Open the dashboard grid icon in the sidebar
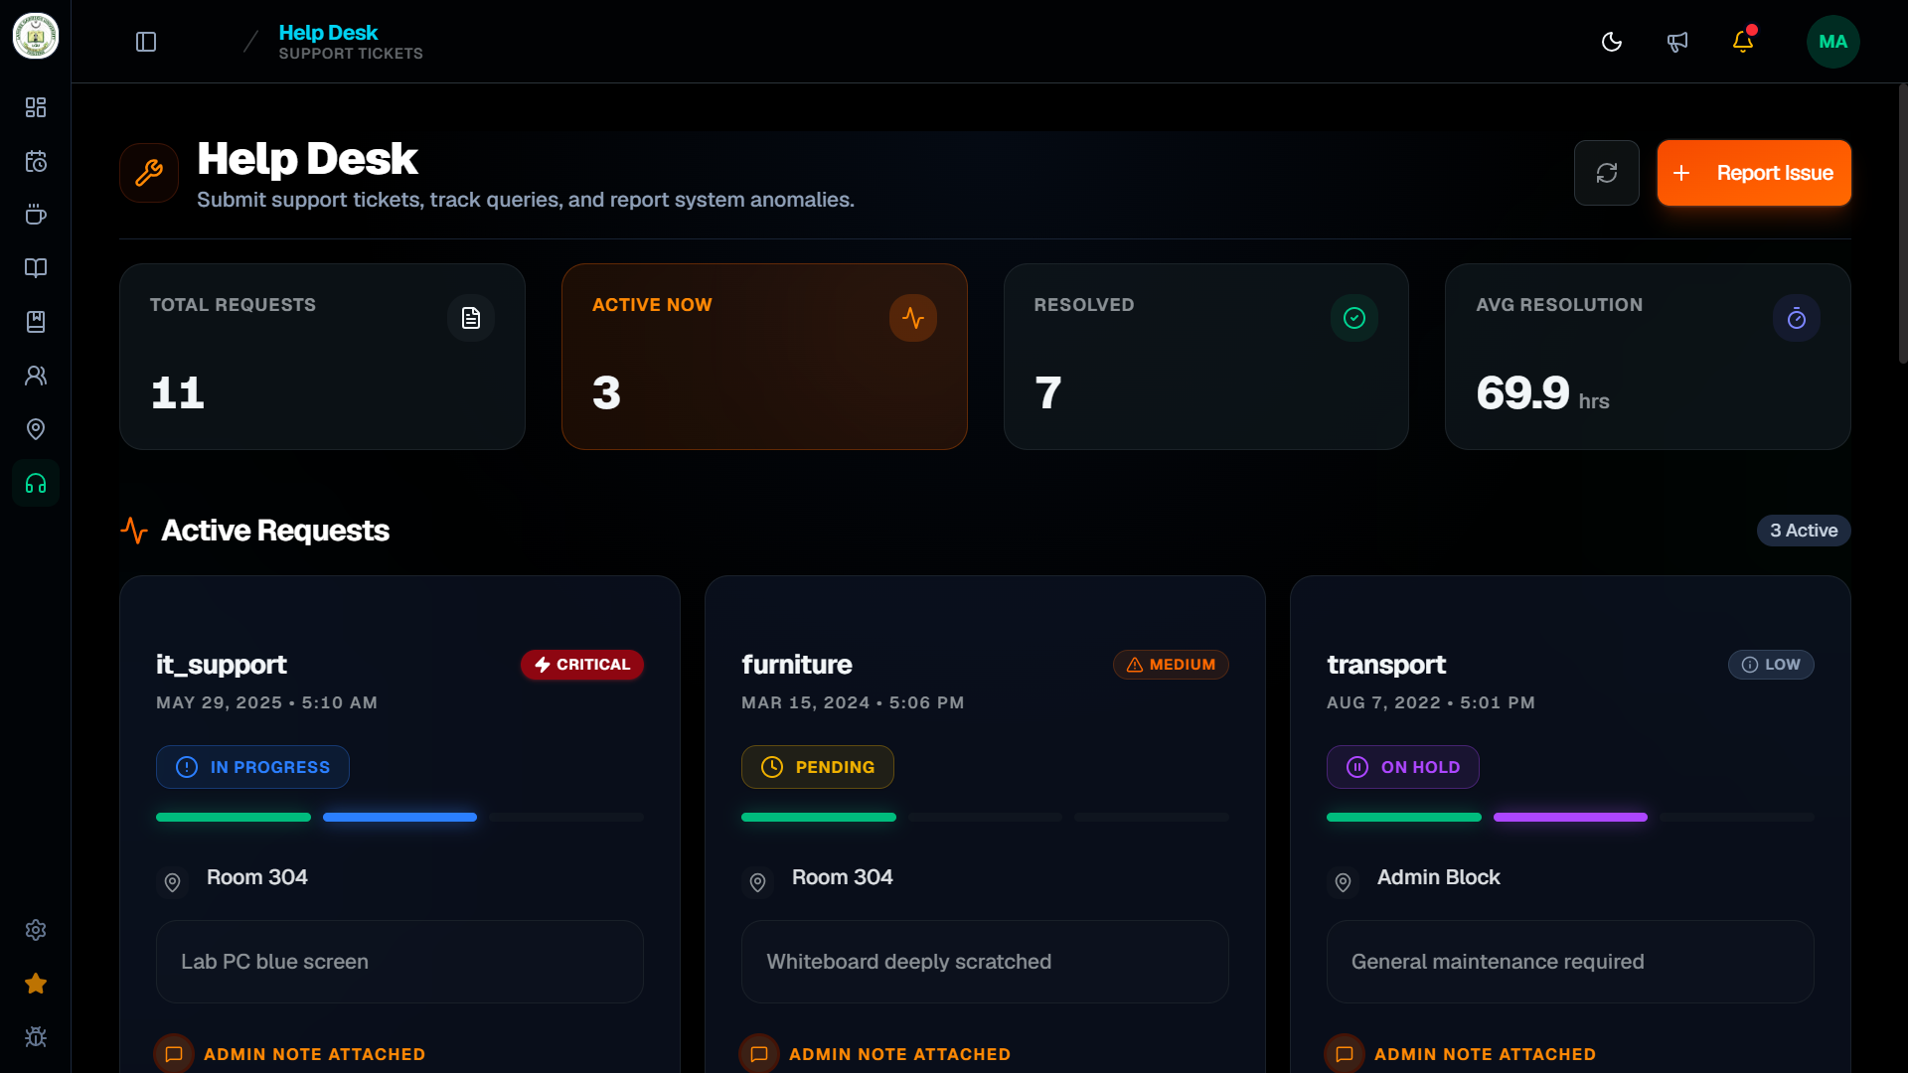This screenshot has height=1073, width=1908. [36, 107]
